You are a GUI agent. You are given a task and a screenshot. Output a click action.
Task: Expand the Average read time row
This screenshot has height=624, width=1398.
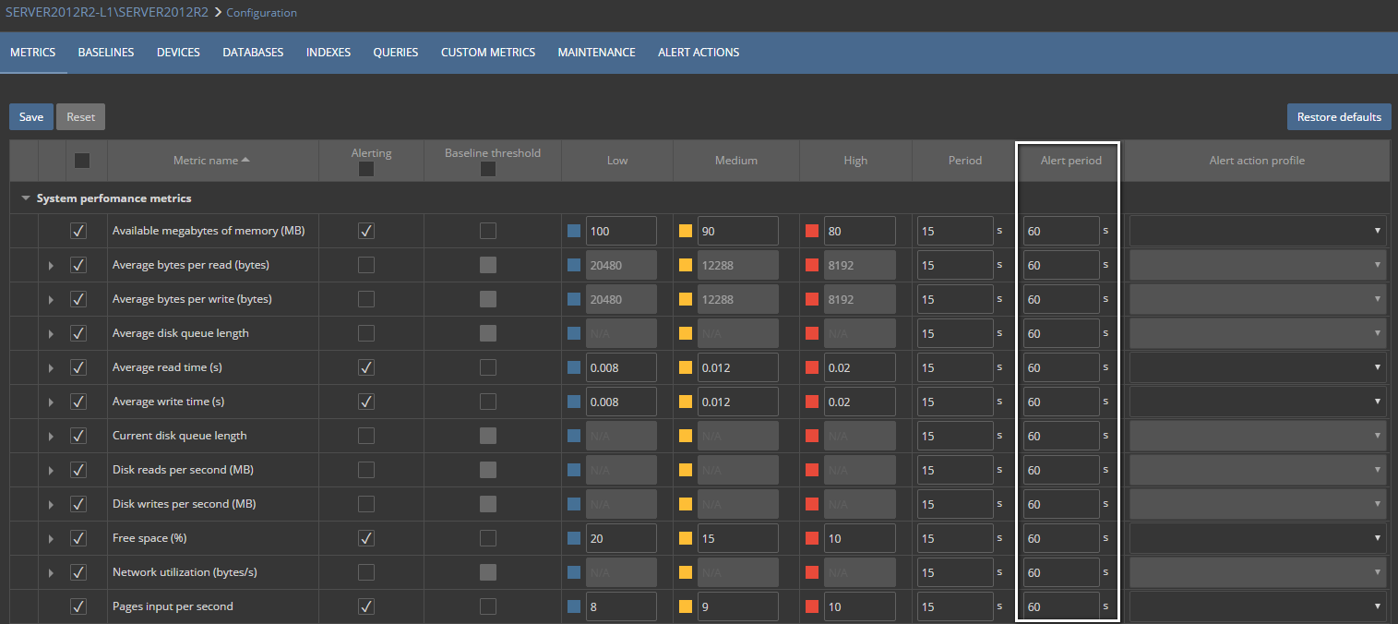pos(51,368)
